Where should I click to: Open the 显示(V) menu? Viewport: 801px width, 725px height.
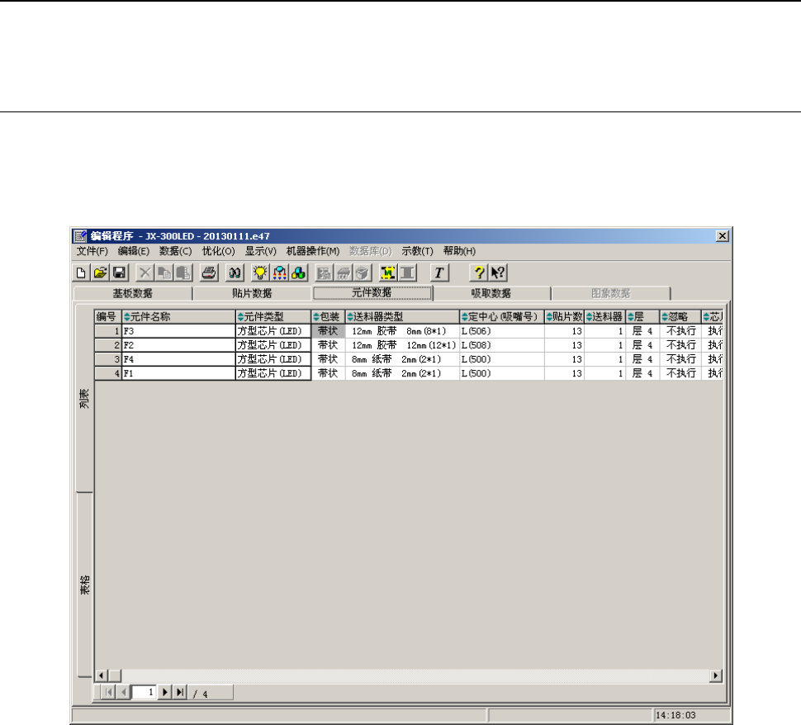tap(260, 251)
